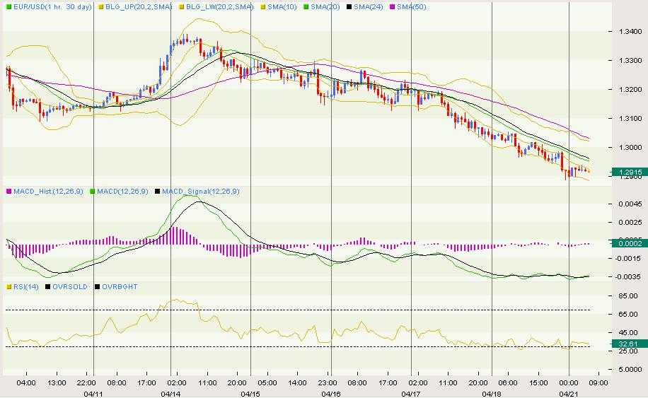This screenshot has height=398, width=648.
Task: Select the MACD_Hist.(12,26,9) legend label
Action: click(48, 192)
